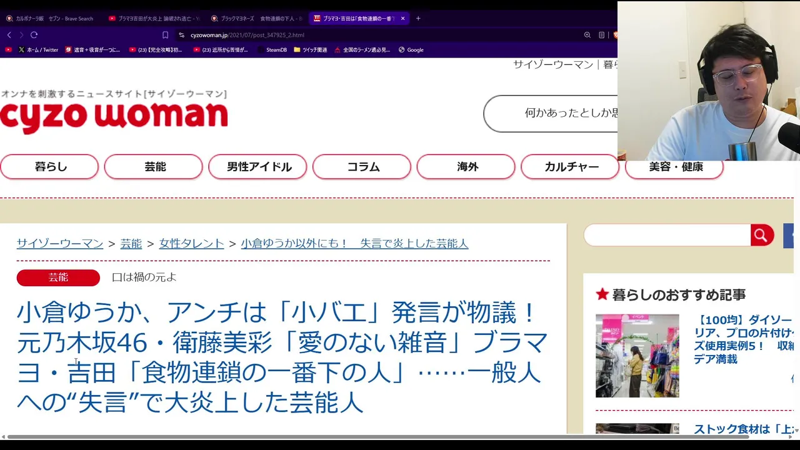Open the Google bookmark

click(x=411, y=49)
